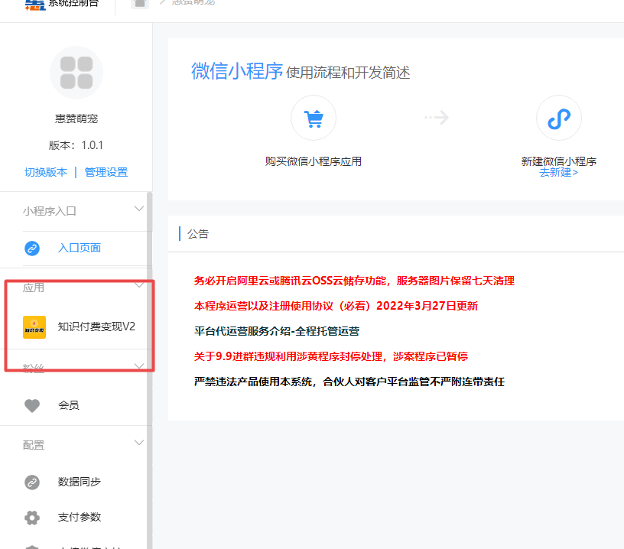Collapse the 应用 section chevron
This screenshot has width=624, height=549.
tap(139, 285)
